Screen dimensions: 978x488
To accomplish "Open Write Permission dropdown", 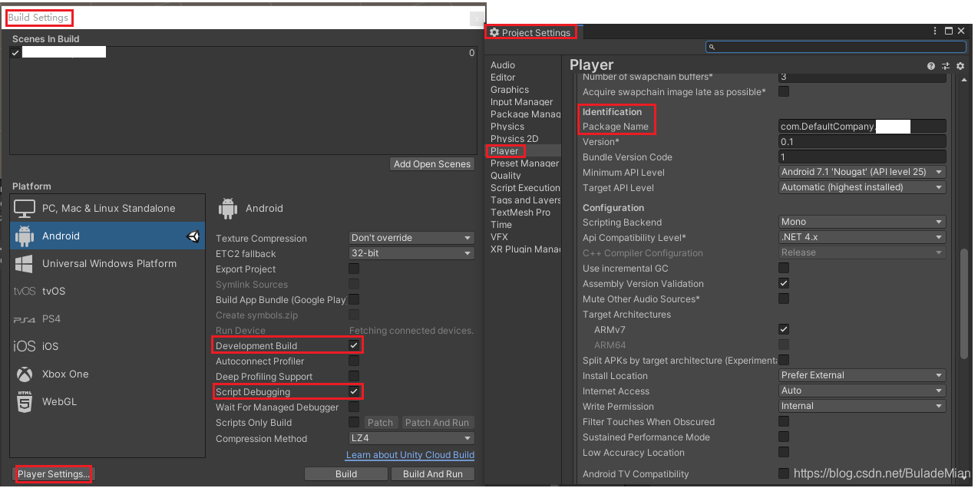I will click(x=862, y=406).
